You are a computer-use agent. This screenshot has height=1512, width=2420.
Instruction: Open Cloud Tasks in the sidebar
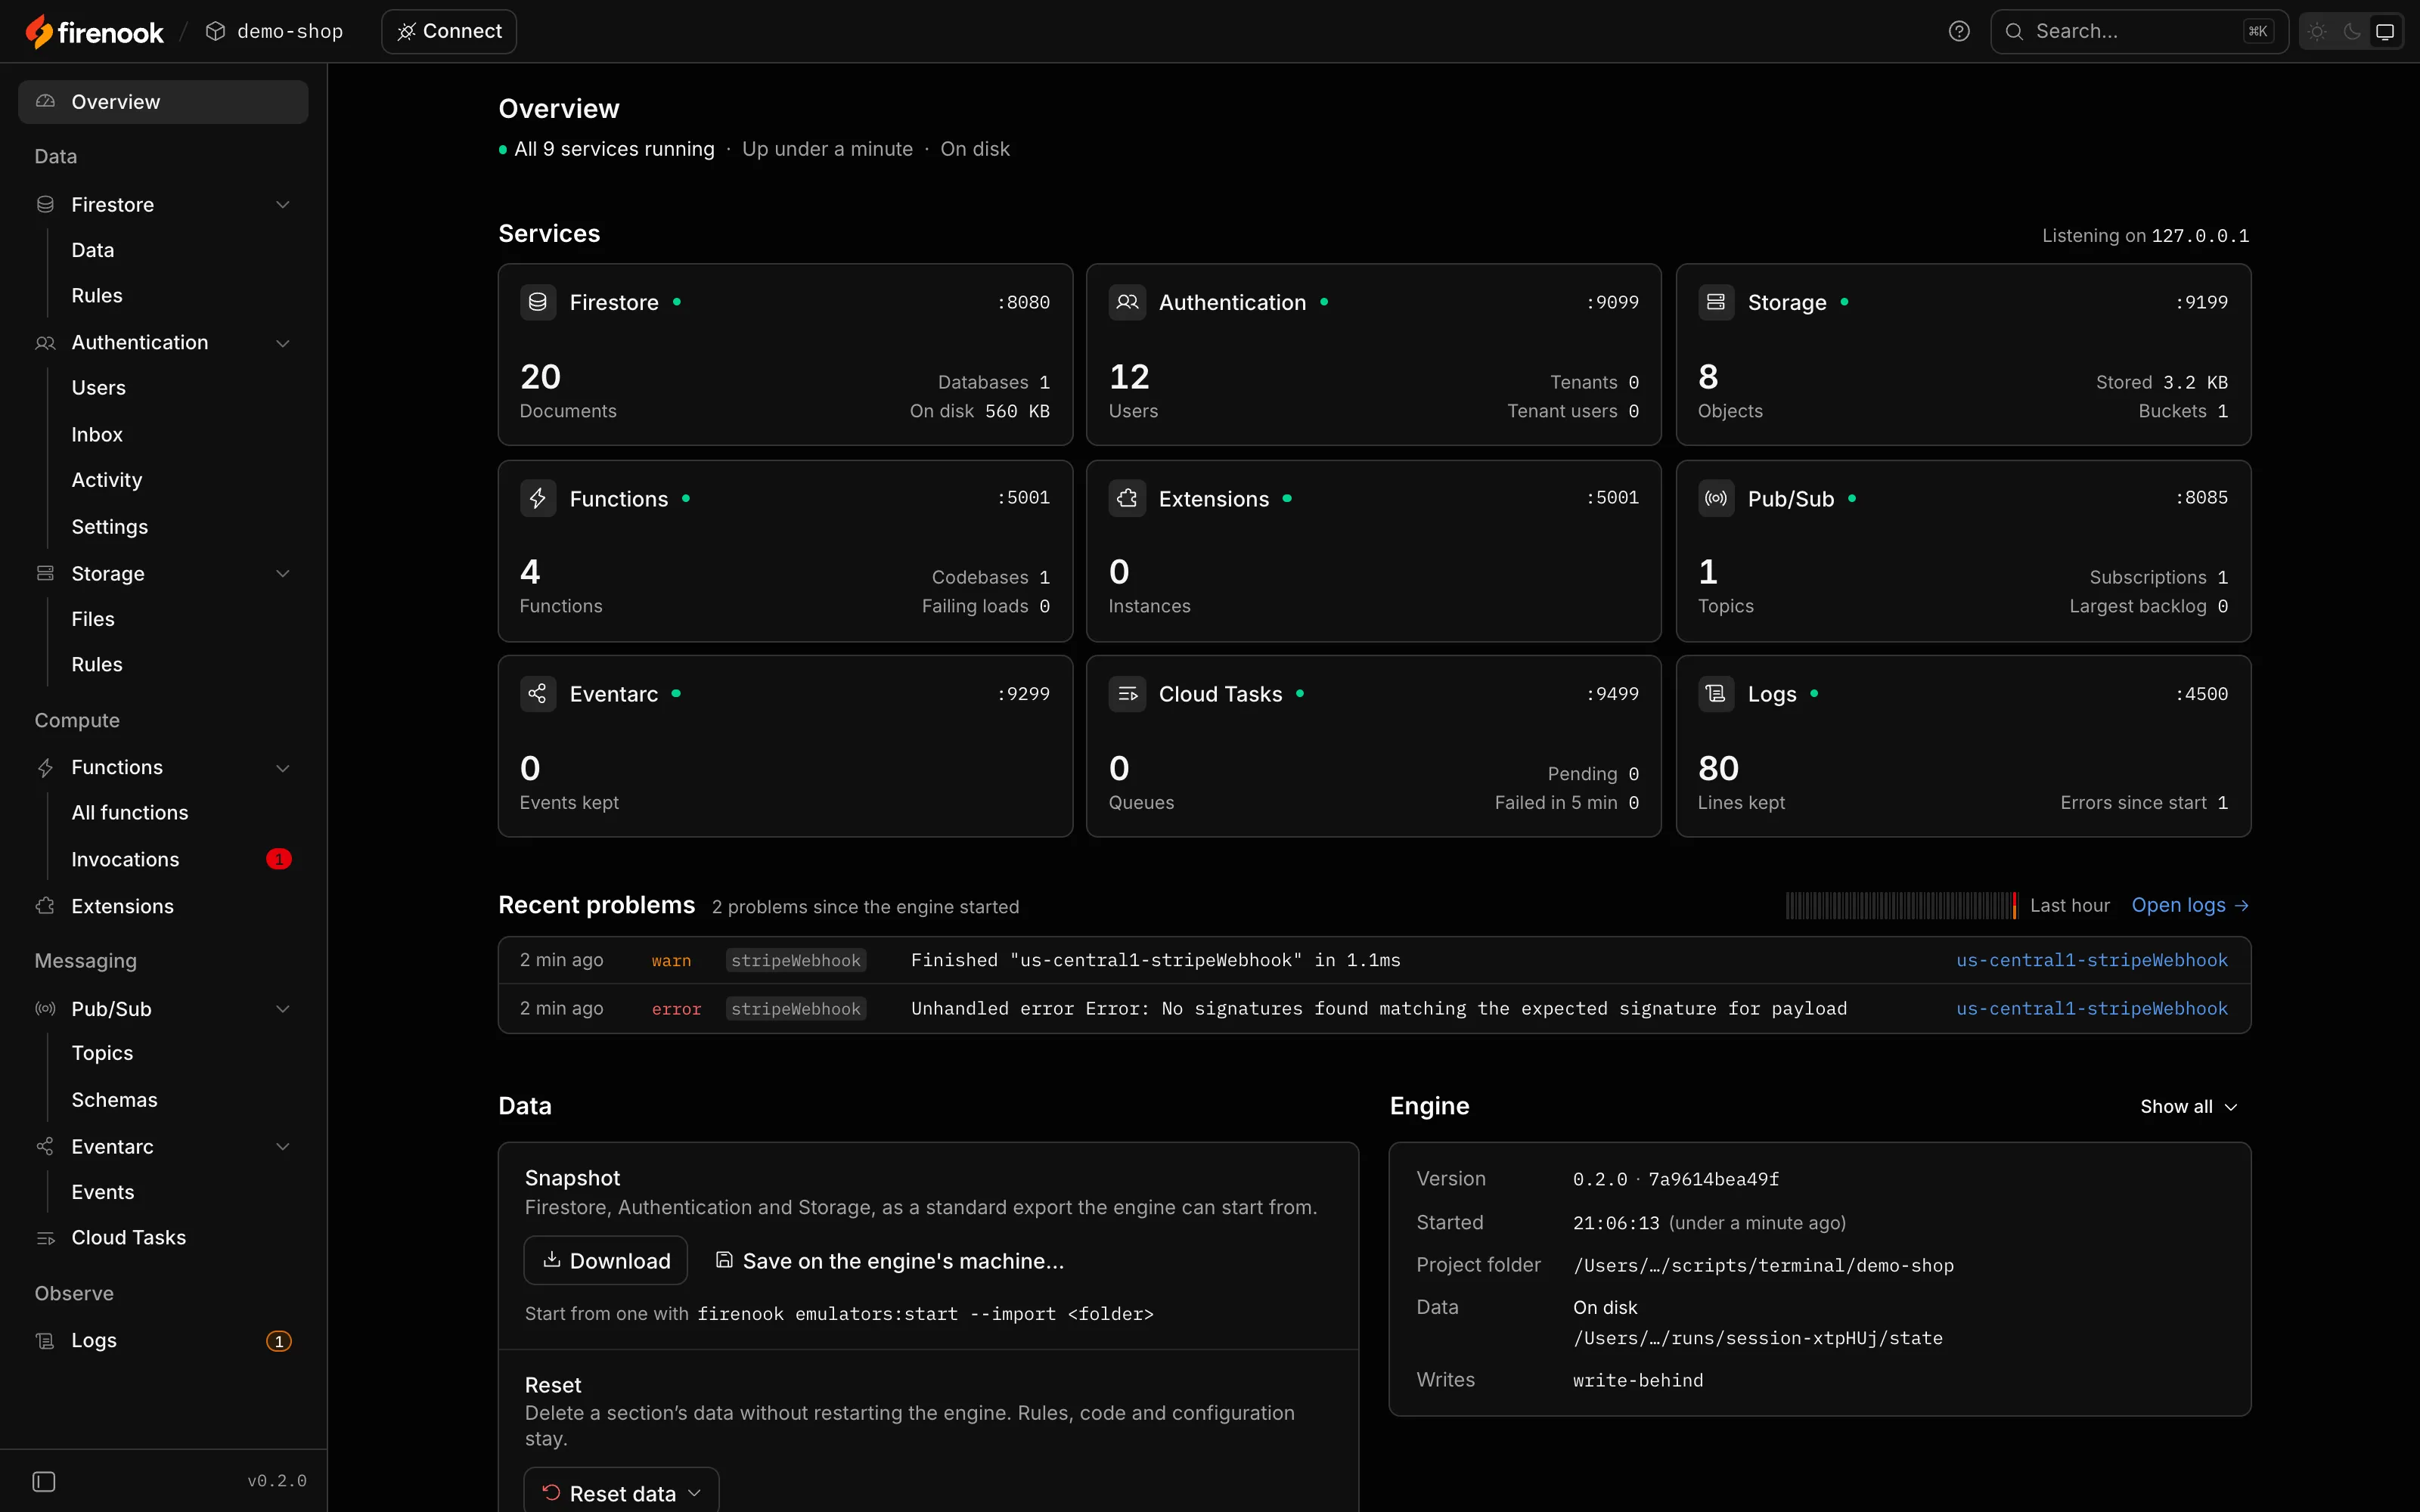pyautogui.click(x=128, y=1238)
